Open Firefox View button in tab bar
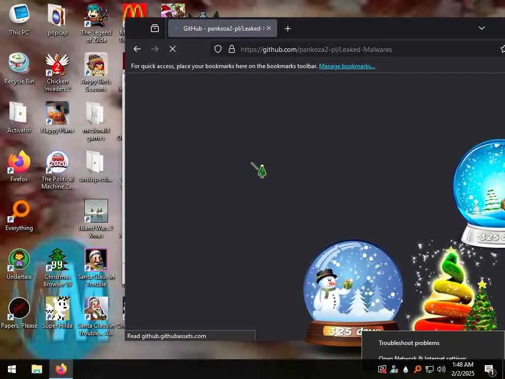 pos(154,28)
